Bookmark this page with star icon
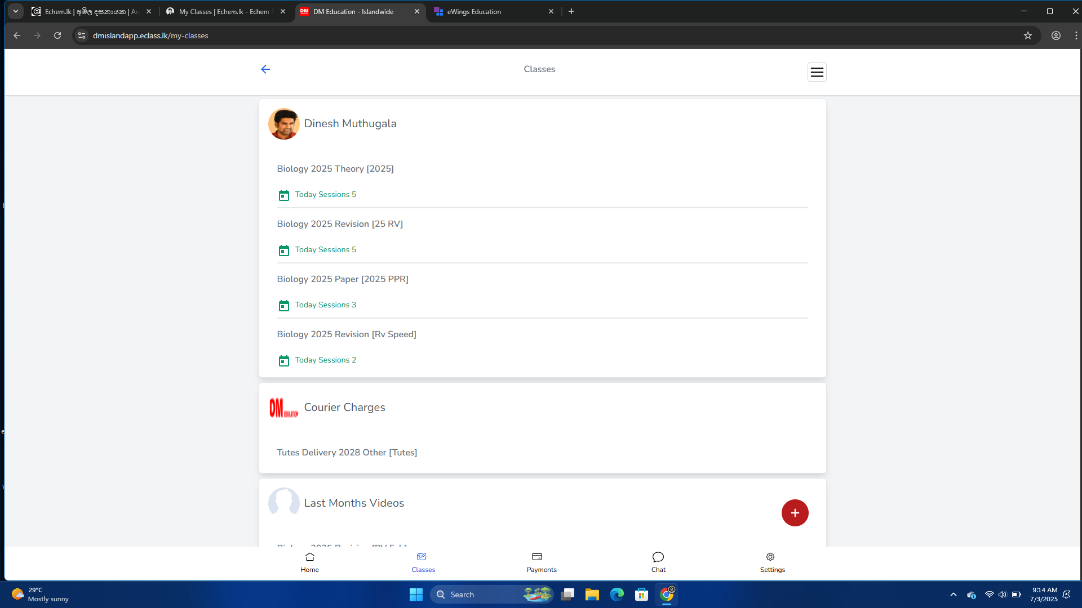Image resolution: width=1082 pixels, height=608 pixels. (1028, 35)
